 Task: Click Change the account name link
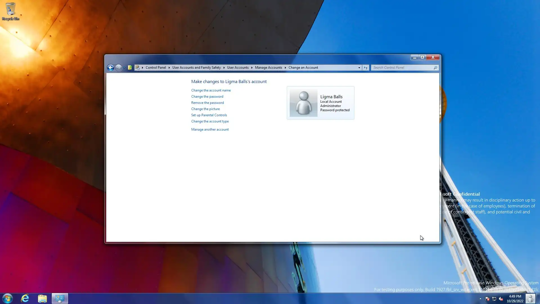pyautogui.click(x=211, y=90)
